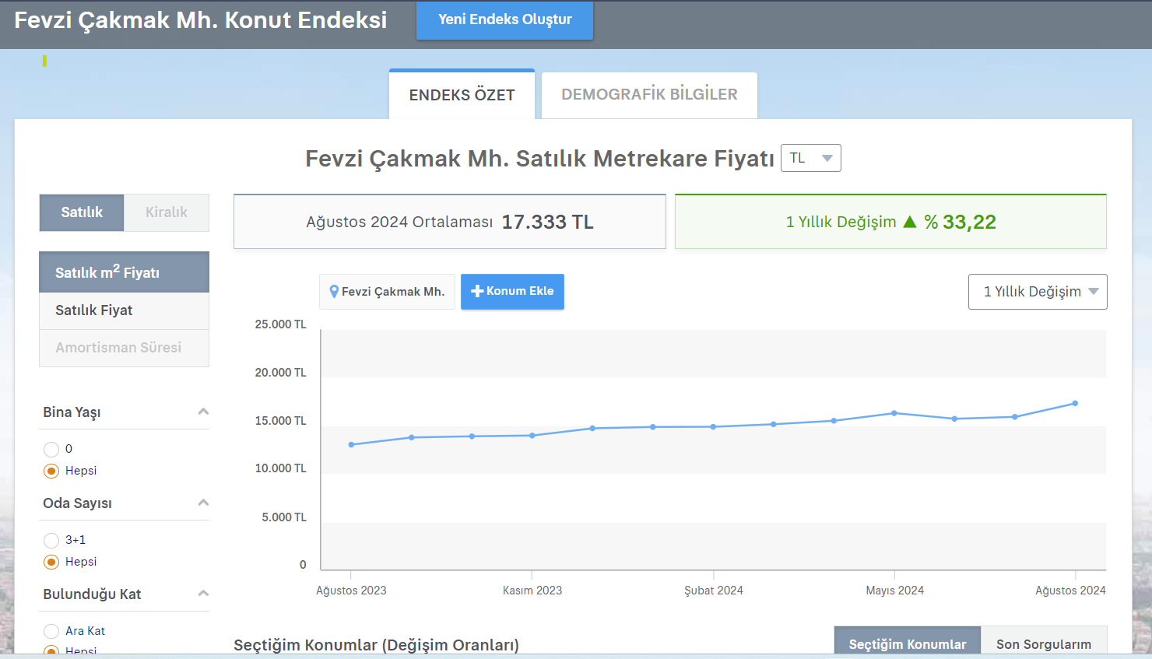Click the location pin icon on chip

(334, 292)
